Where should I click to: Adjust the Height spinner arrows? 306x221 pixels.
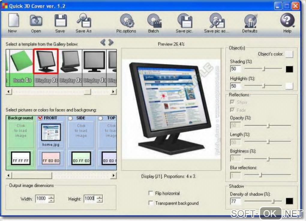coord(100,199)
